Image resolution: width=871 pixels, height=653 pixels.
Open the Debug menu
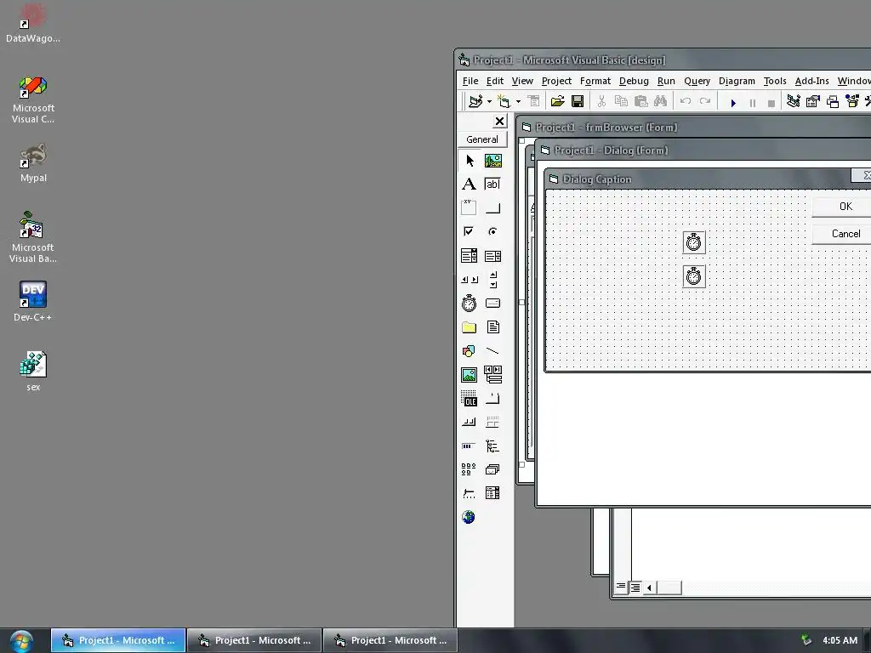click(634, 81)
